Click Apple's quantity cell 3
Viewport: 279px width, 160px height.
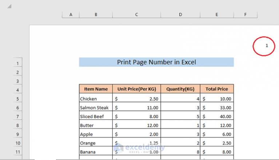[180, 133]
